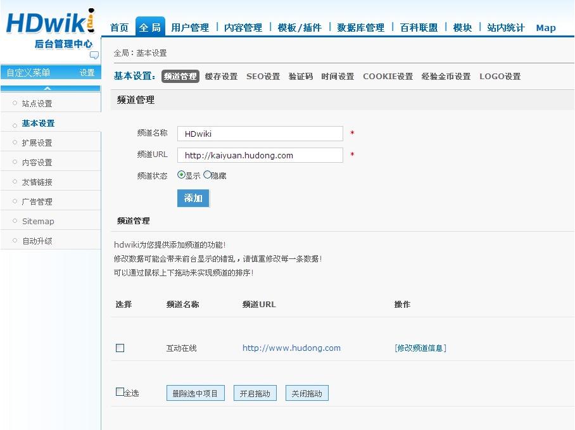Switch to LOGO设置 sub-tab
The image size is (575, 430).
point(500,76)
